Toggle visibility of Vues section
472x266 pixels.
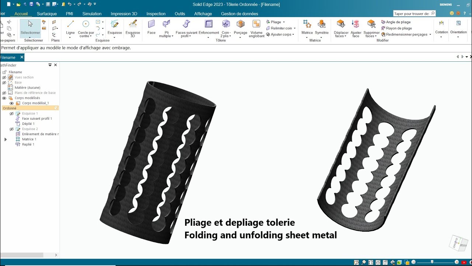[x=4, y=77]
